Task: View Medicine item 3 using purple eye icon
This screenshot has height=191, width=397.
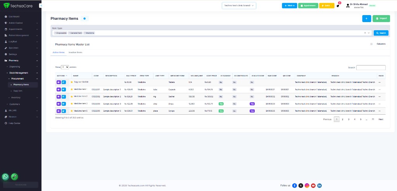Action: (x=59, y=104)
